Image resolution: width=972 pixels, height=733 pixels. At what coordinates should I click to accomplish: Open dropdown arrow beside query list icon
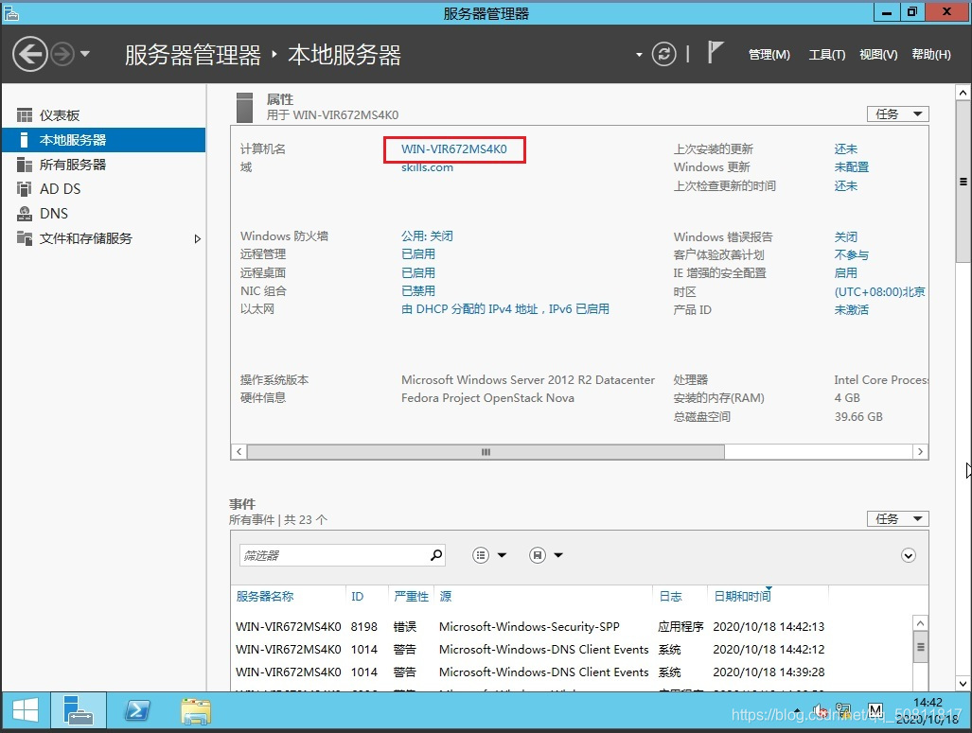[503, 555]
